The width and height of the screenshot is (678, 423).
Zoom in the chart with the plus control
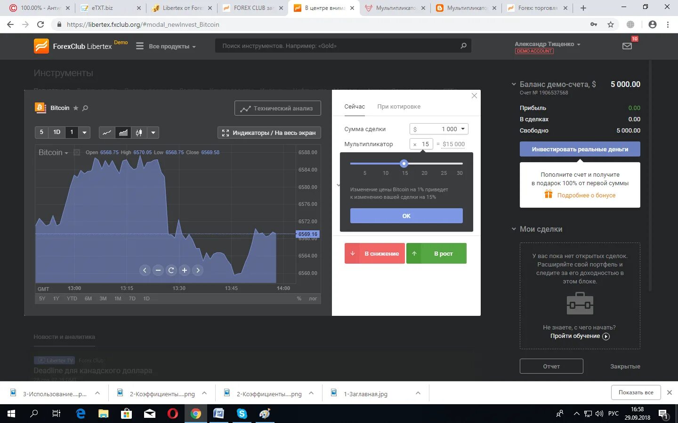pos(185,270)
